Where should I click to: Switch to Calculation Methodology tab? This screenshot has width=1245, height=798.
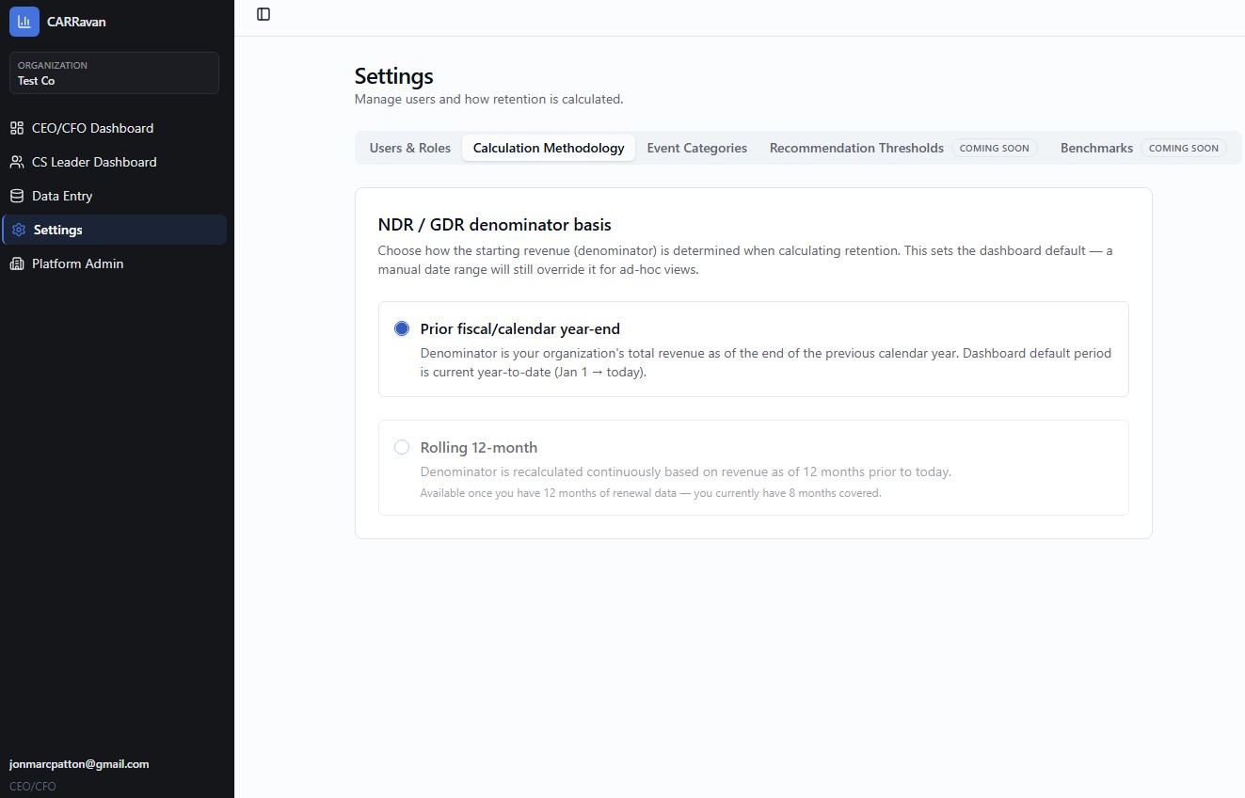click(x=549, y=148)
